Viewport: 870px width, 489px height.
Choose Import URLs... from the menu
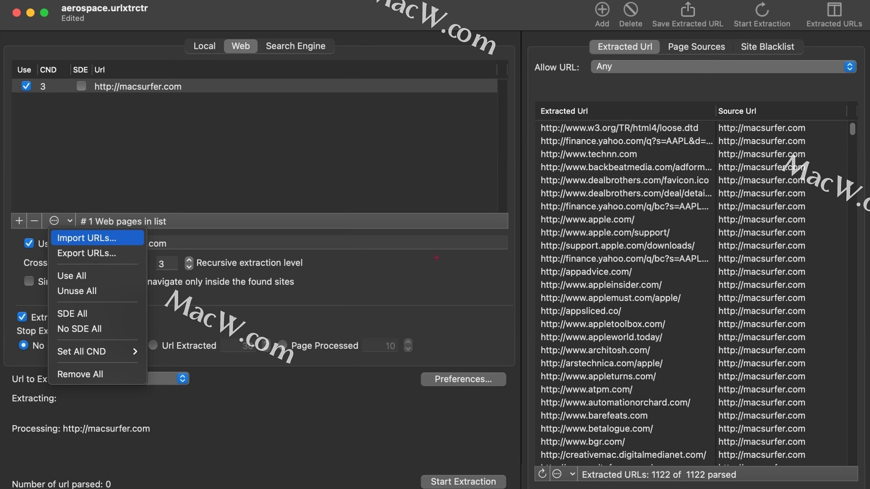pos(97,238)
